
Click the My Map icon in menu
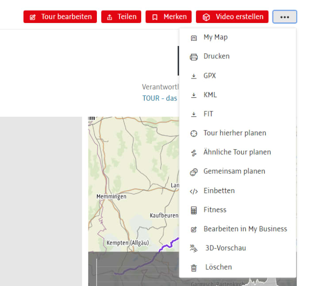[193, 38]
